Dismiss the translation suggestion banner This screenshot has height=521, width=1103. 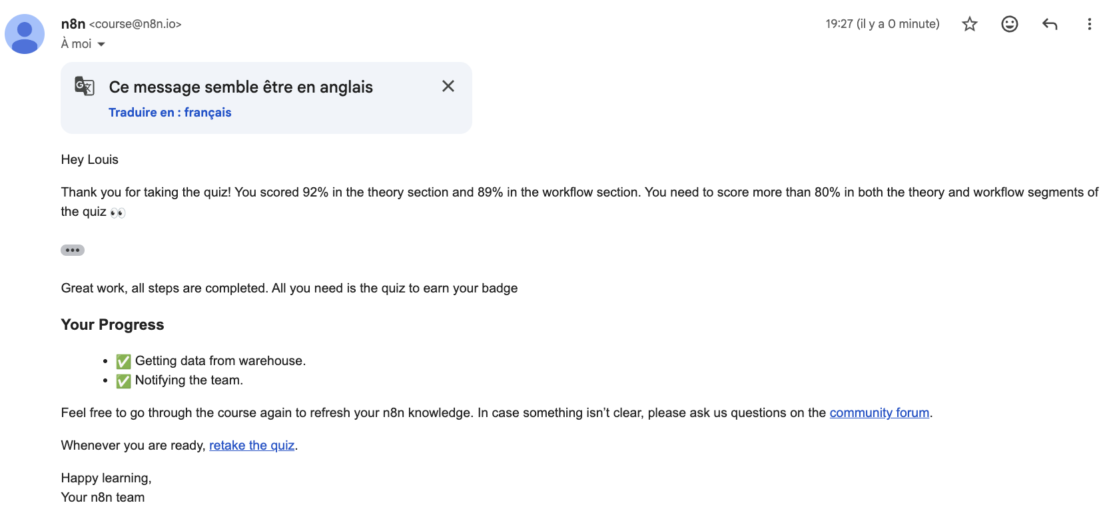point(448,86)
